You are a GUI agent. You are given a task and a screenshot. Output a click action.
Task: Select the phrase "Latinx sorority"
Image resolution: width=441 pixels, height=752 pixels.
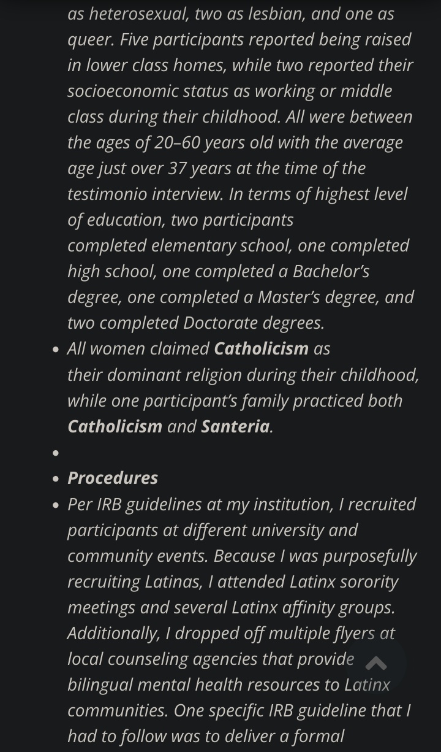pos(344,581)
